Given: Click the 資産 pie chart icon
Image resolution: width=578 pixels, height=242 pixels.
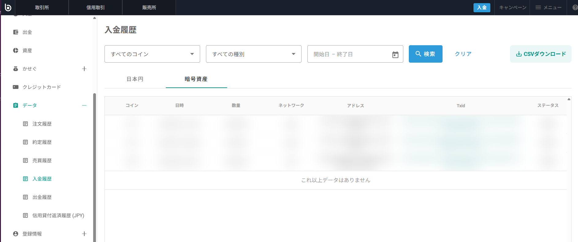Looking at the screenshot, I should tap(16, 50).
